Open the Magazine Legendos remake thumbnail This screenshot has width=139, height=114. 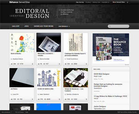click(49, 42)
